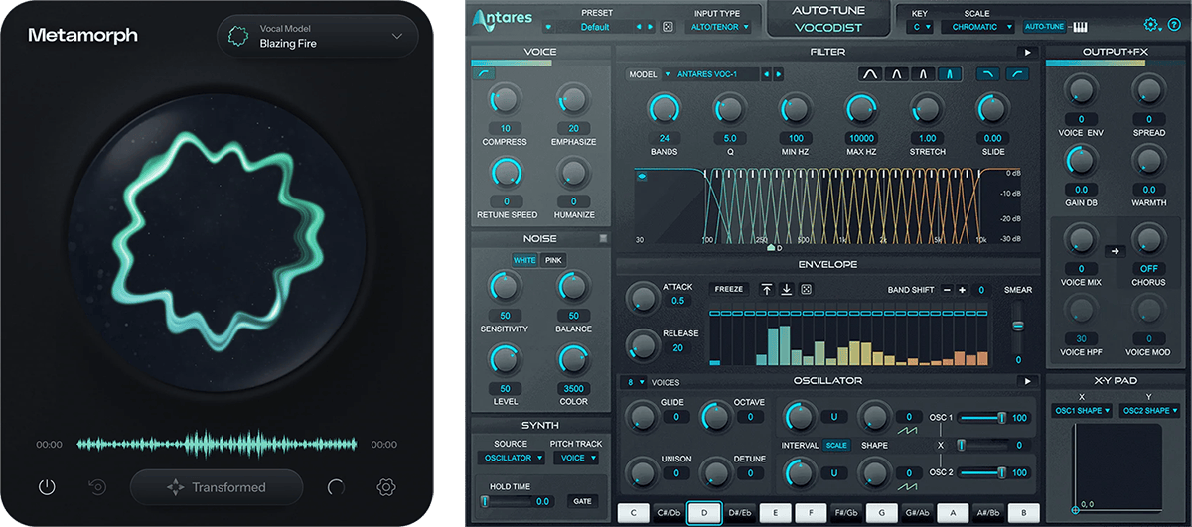Image resolution: width=1192 pixels, height=527 pixels.
Task: Click the Metamorph undo history icon
Action: tap(97, 487)
